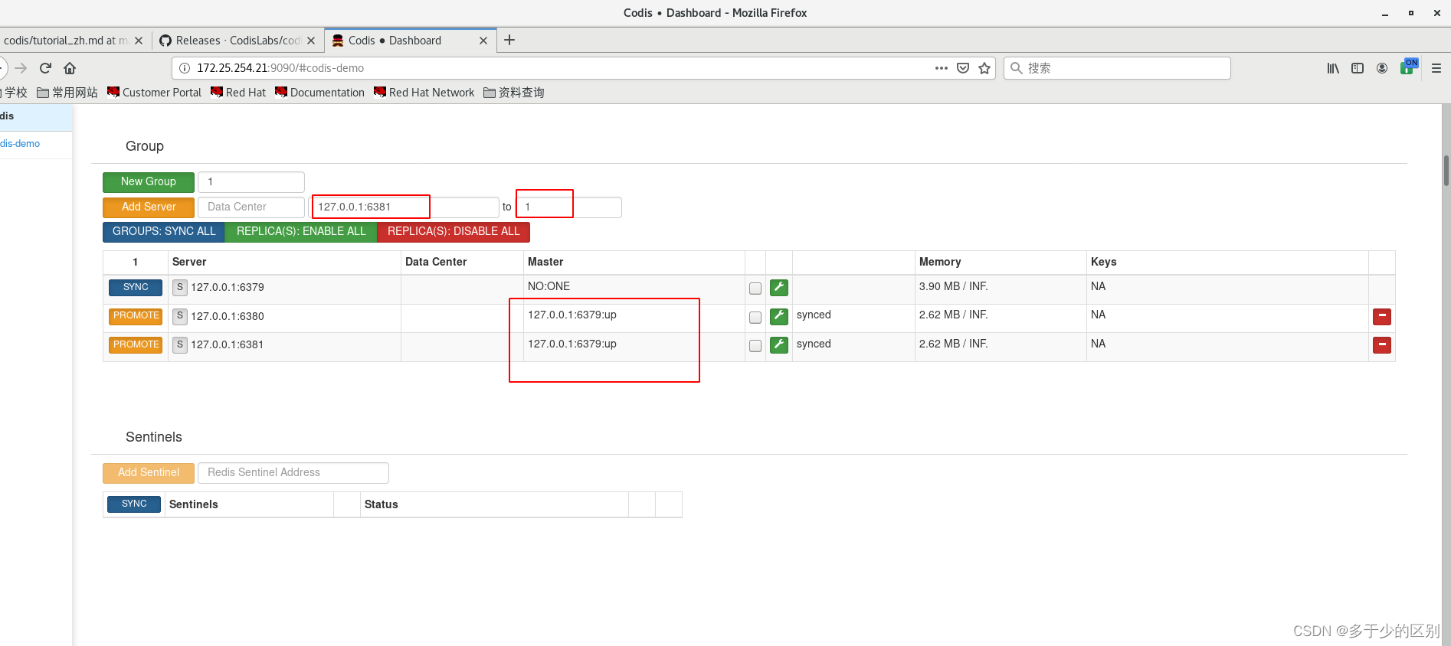Focus the Data Center input field
The width and height of the screenshot is (1451, 646).
tap(251, 207)
